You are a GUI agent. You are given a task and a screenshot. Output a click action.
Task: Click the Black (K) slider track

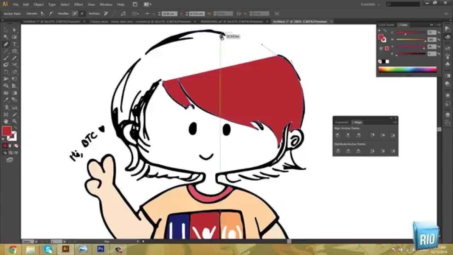pyautogui.click(x=411, y=54)
